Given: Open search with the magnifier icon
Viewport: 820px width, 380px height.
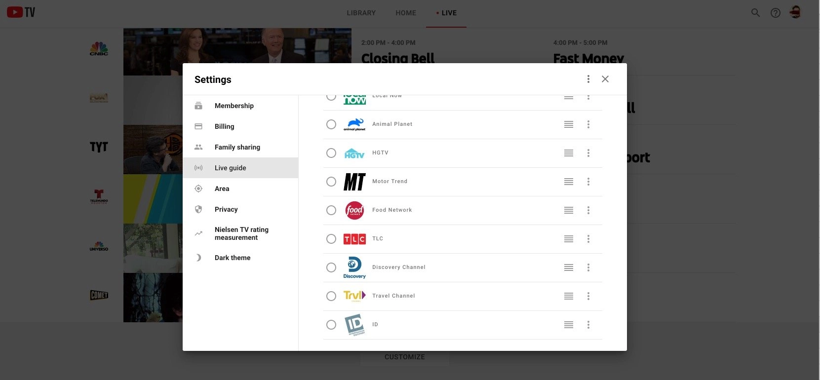Looking at the screenshot, I should tap(755, 13).
